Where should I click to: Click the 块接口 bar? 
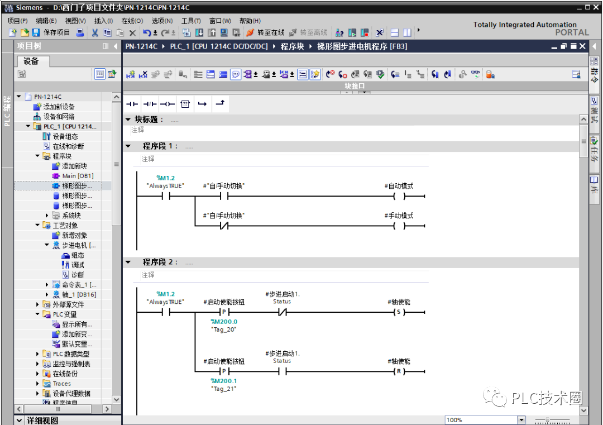click(354, 86)
